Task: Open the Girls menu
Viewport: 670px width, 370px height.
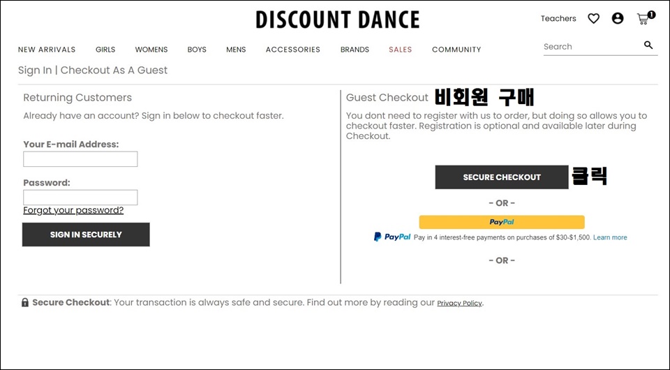Action: pos(105,50)
